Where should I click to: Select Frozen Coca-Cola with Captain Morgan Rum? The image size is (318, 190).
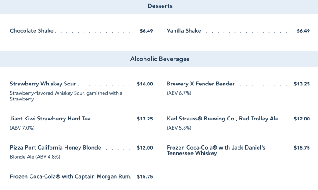70,176
